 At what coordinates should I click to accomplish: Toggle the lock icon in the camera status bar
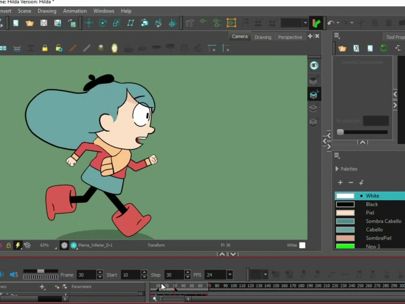pyautogui.click(x=8, y=245)
